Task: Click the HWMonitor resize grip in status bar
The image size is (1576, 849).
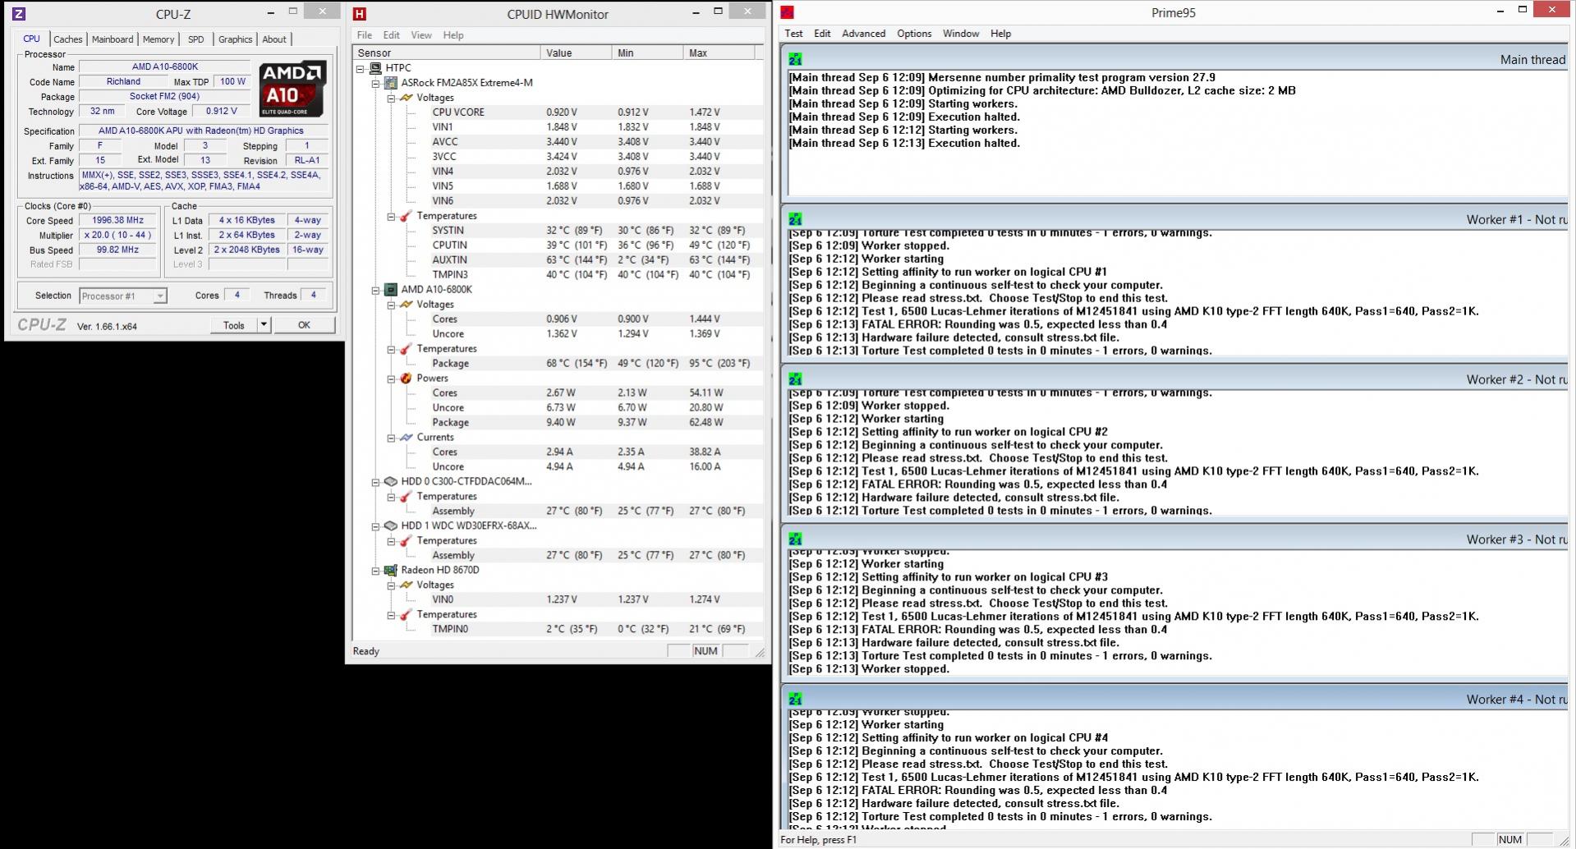Action: tap(760, 653)
